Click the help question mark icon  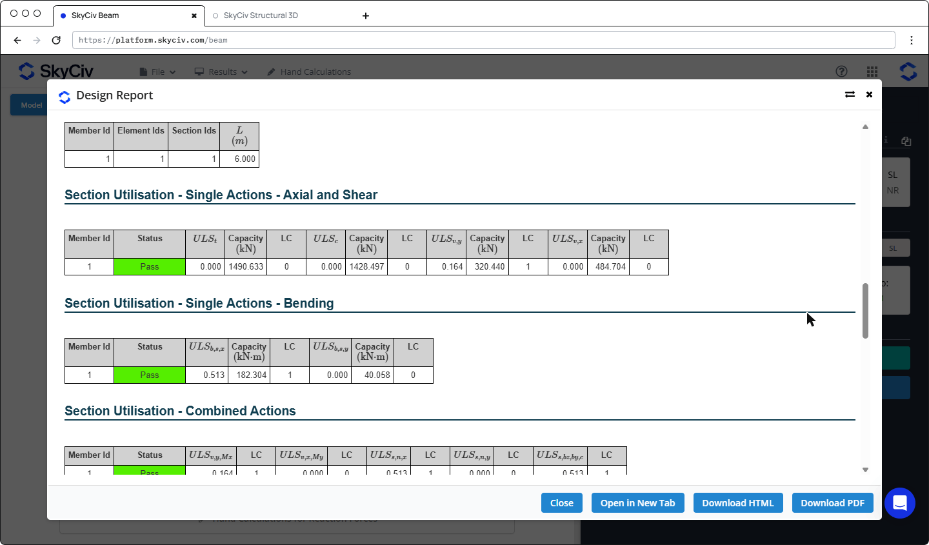coord(841,72)
